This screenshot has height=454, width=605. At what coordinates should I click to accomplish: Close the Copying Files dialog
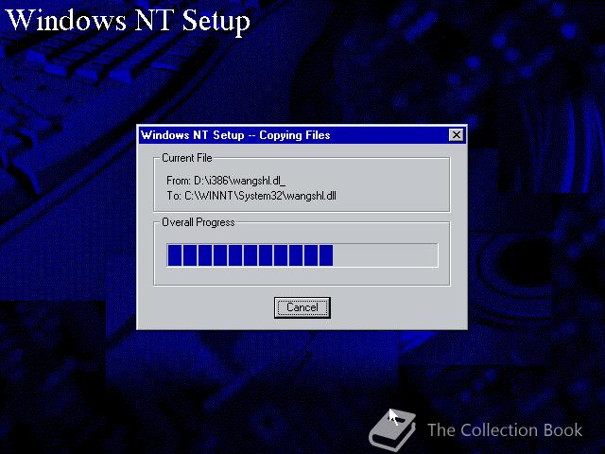coord(457,135)
